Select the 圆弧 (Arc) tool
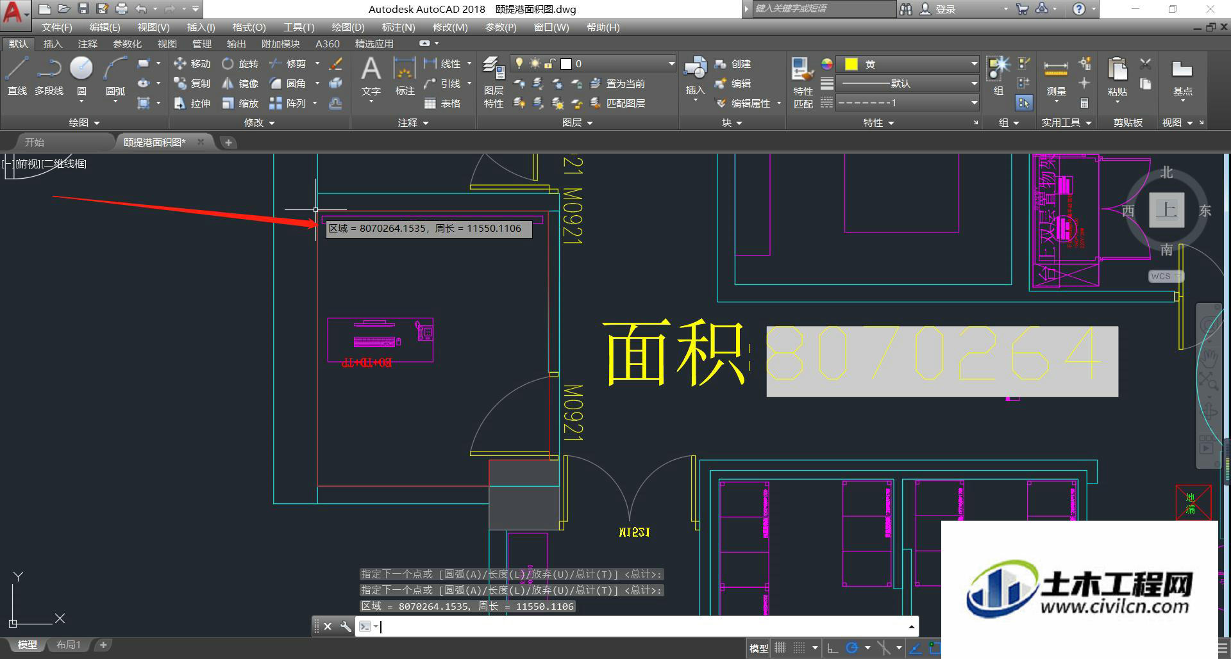Image resolution: width=1231 pixels, height=659 pixels. [x=115, y=76]
